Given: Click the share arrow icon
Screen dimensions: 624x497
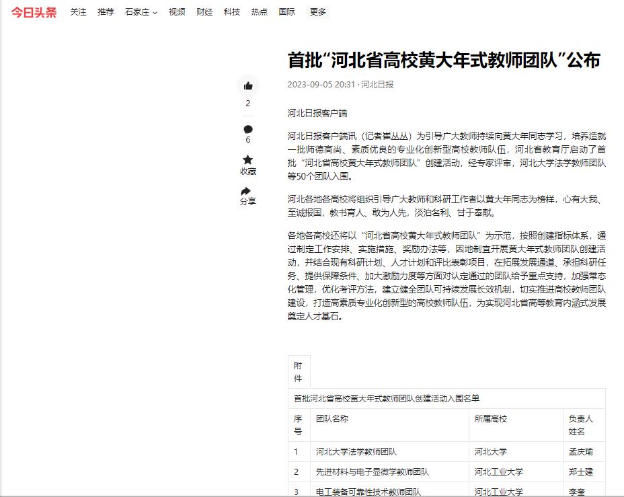Looking at the screenshot, I should tap(248, 191).
